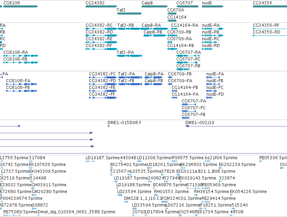Select transcript CG6709-RA
Viewport: 287px width, 217px height.
click(x=179, y=39)
